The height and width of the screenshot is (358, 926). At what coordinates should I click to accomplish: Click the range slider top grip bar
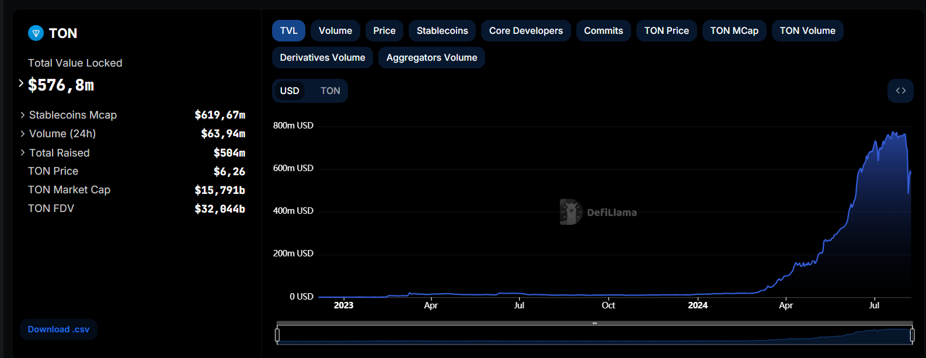594,323
